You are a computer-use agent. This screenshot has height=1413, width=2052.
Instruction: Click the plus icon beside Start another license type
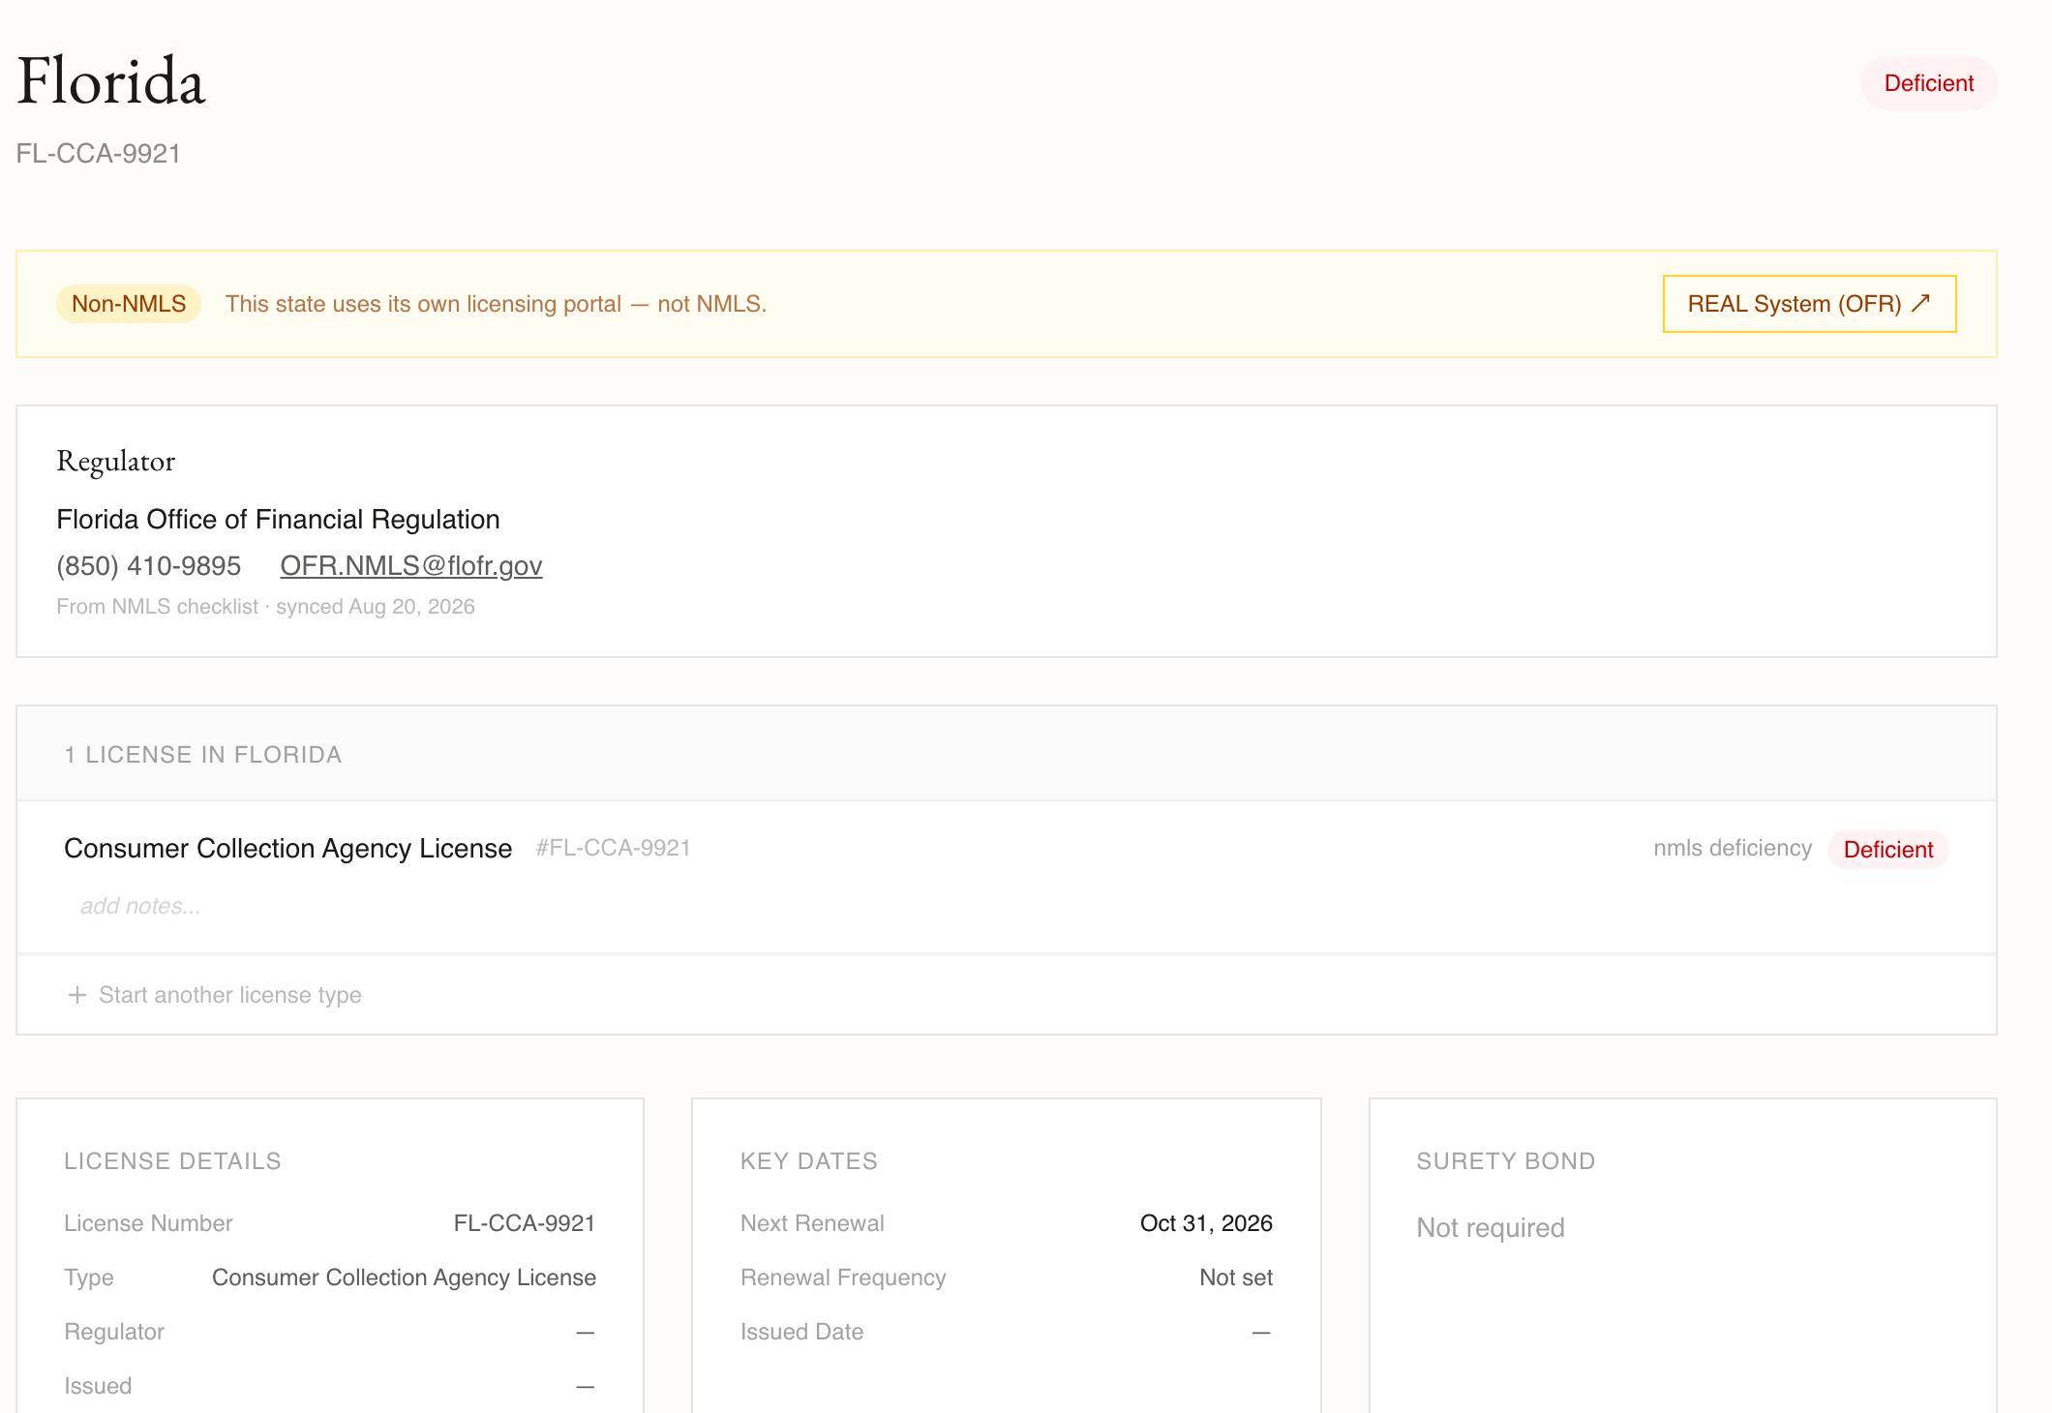77,995
